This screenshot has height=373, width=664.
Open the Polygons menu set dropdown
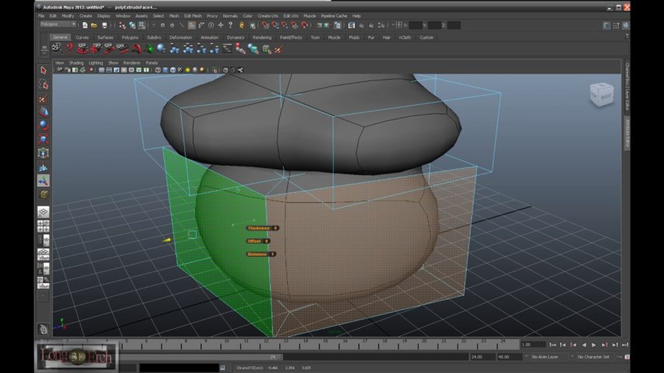point(58,24)
